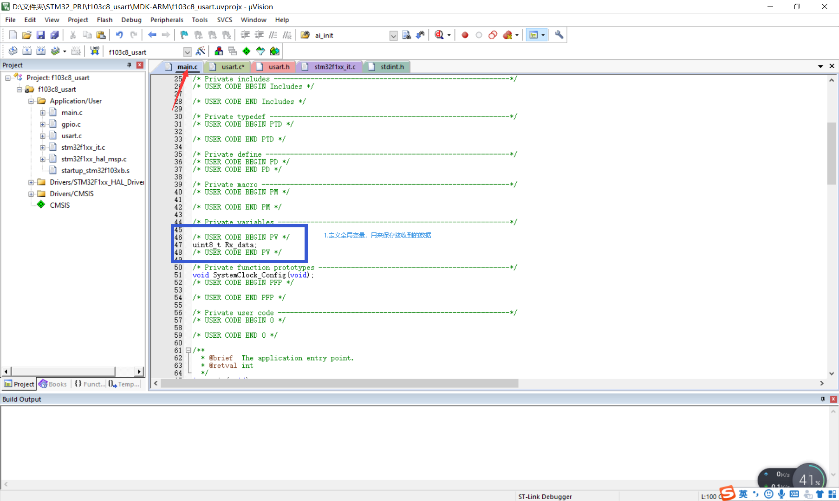Comment selection with the // icon
839x501 pixels.
pos(273,35)
